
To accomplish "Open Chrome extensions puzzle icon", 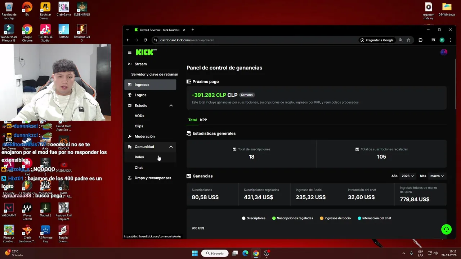I will coord(420,40).
